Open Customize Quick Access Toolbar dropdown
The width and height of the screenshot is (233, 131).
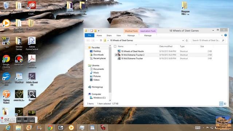click(99, 31)
